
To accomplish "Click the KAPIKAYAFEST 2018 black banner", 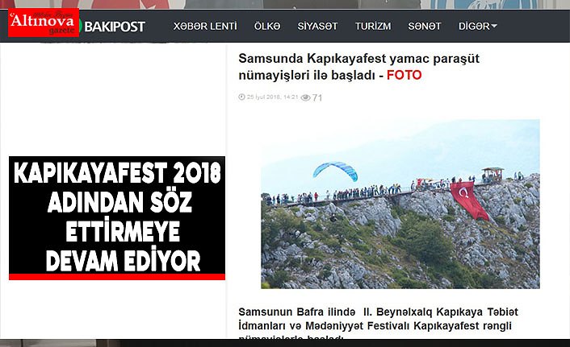I will tap(117, 218).
